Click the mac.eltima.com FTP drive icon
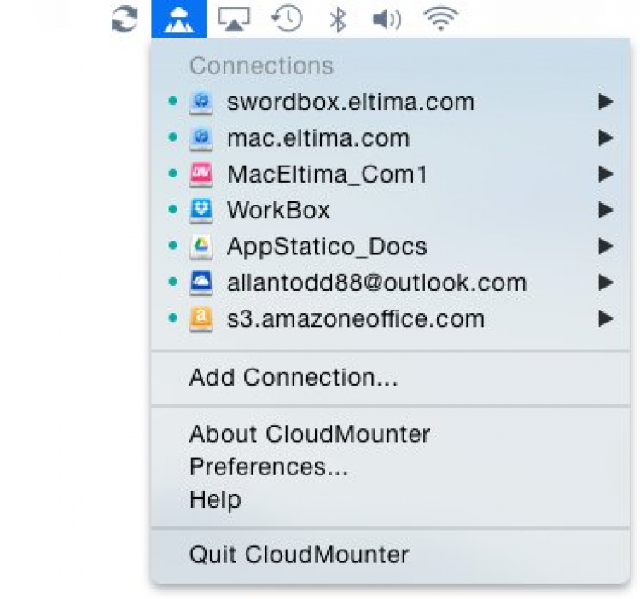This screenshot has width=640, height=599. [201, 139]
